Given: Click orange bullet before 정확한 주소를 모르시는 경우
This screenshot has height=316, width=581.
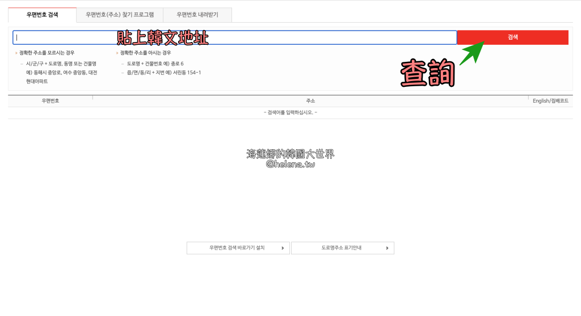Looking at the screenshot, I should 16,53.
